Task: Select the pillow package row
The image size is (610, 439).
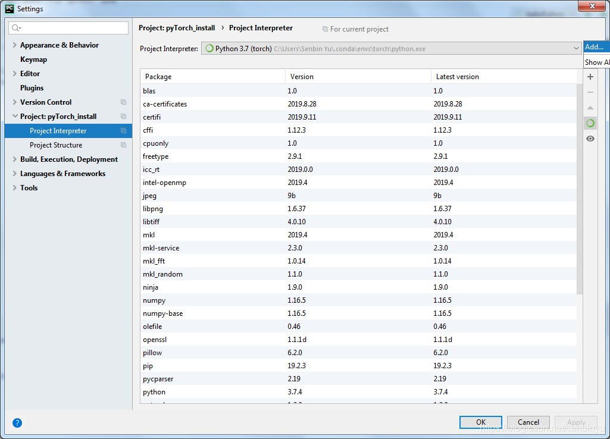Action: click(358, 353)
